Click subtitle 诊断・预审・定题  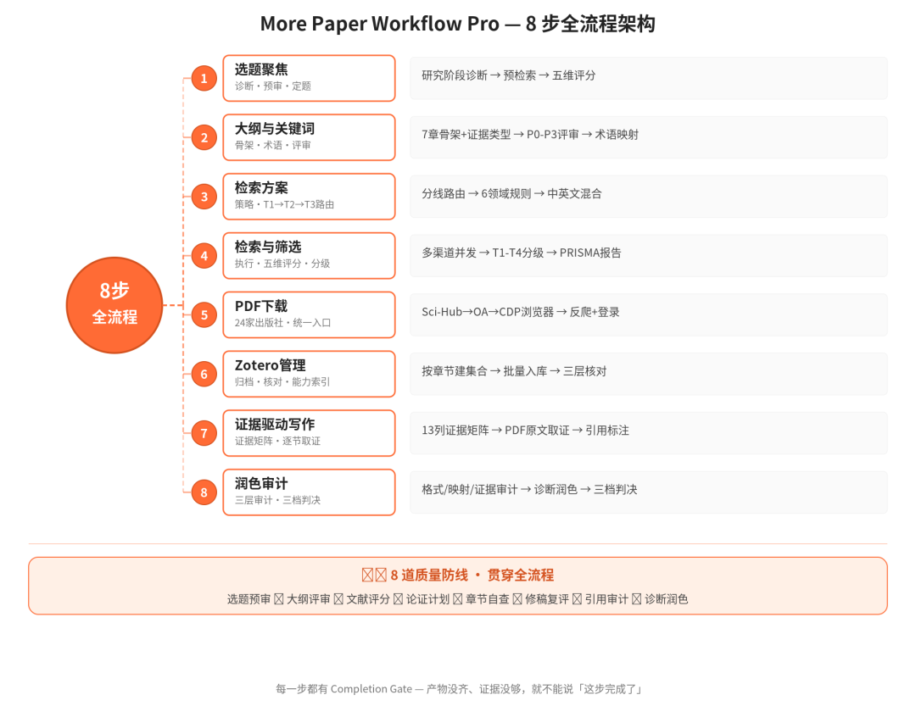coord(273,86)
